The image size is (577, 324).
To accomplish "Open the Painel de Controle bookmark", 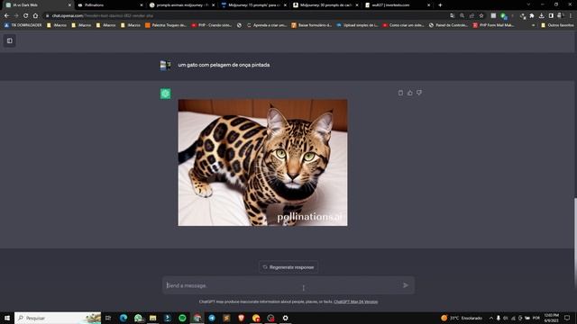I will [x=448, y=25].
